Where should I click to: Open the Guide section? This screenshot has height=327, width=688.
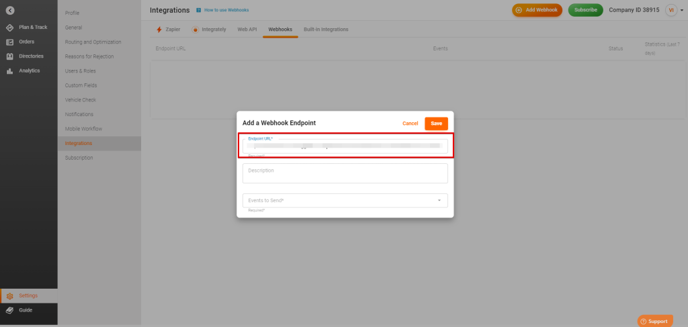[x=25, y=310]
